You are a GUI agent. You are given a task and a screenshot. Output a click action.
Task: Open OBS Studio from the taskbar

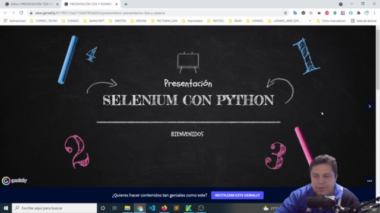[x=201, y=208]
